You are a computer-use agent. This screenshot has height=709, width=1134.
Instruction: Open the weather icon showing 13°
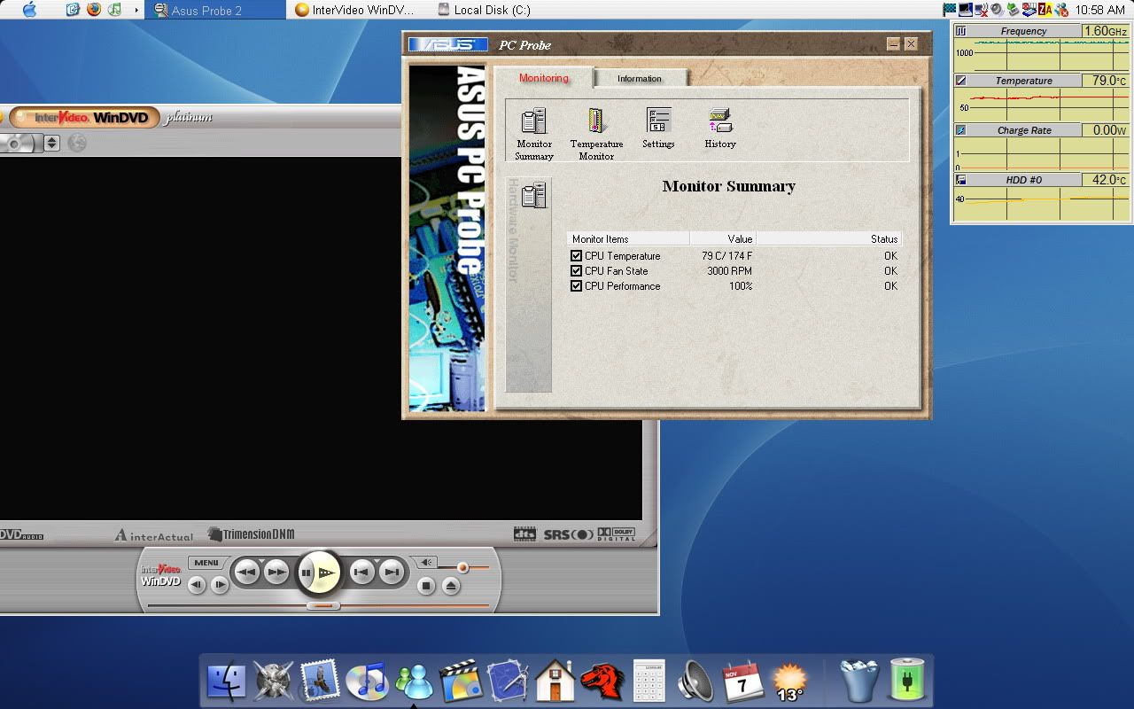tap(789, 682)
